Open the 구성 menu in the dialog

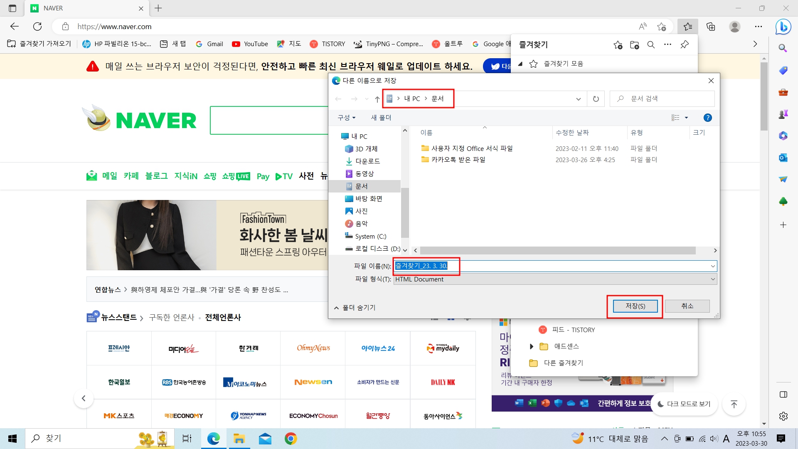click(346, 118)
